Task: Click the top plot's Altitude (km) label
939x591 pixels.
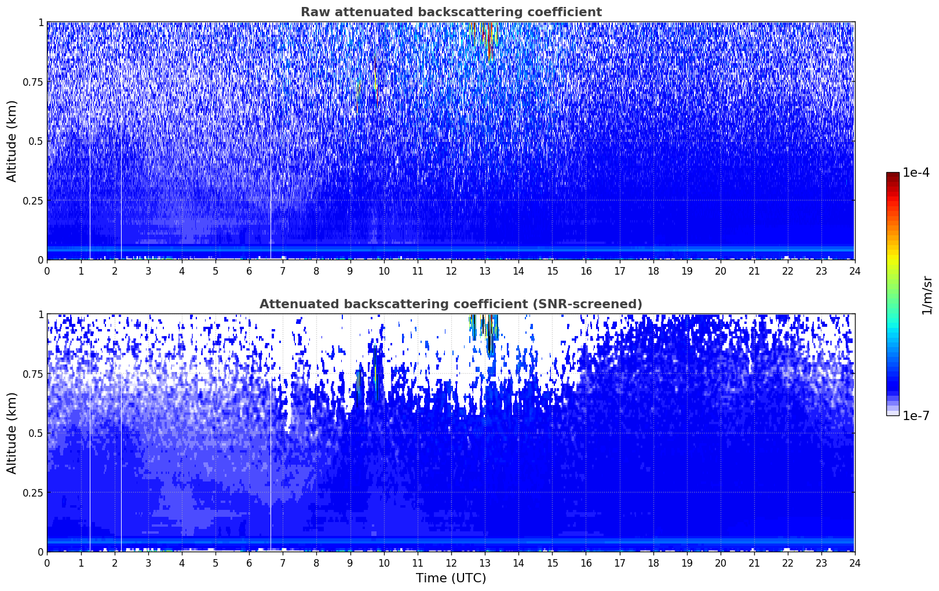Action: [x=12, y=141]
